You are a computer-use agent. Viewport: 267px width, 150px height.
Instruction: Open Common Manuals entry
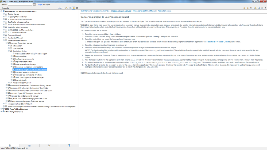[14, 35]
